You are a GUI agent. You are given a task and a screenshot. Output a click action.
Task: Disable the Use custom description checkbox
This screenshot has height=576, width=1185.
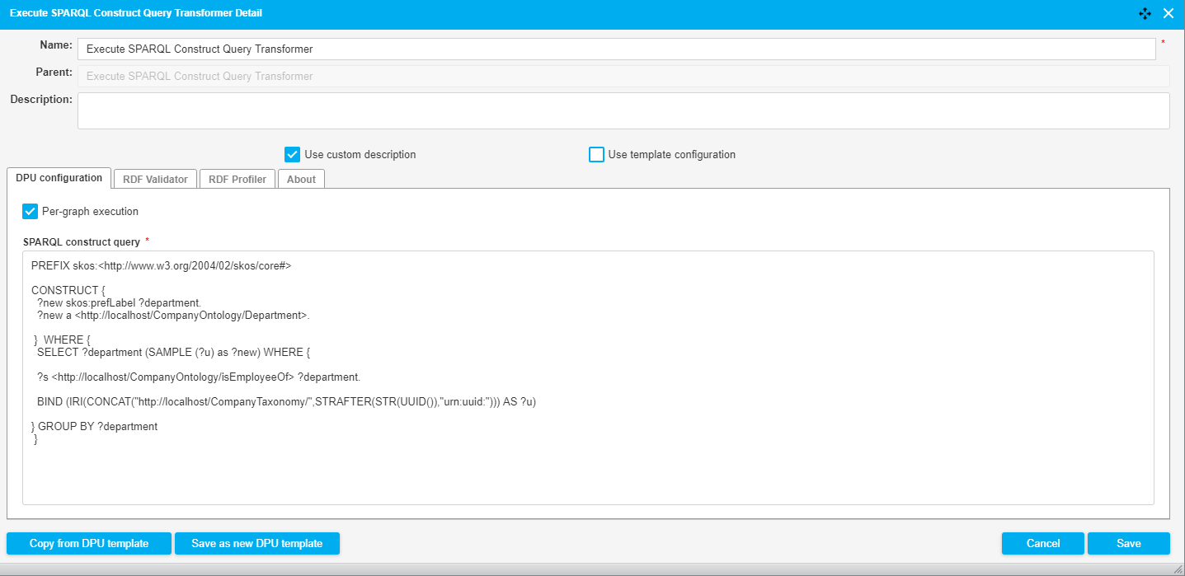(292, 154)
